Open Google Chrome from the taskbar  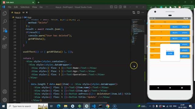tap(108, 106)
